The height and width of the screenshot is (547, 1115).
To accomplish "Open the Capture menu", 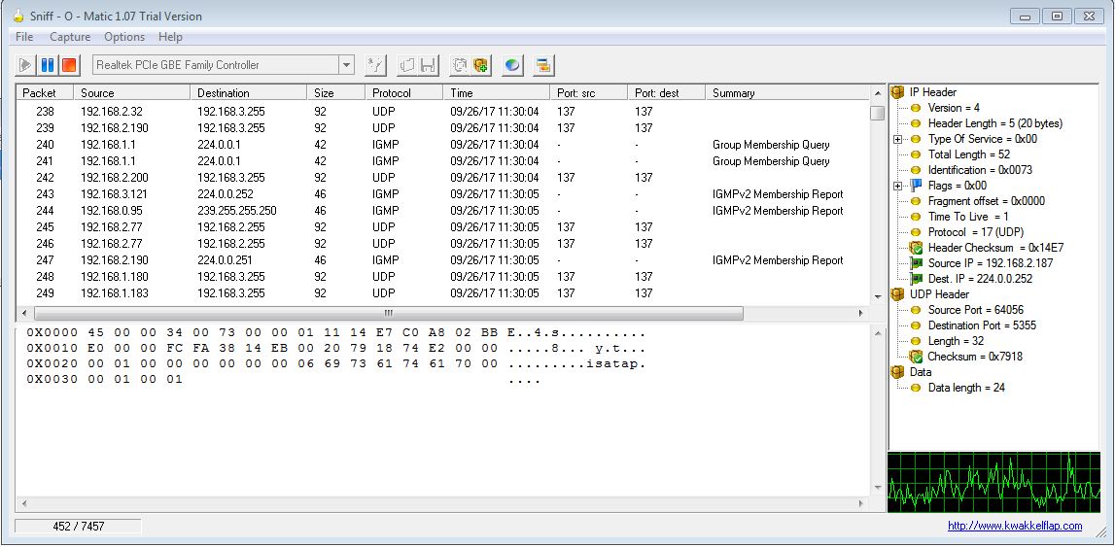I will 70,37.
